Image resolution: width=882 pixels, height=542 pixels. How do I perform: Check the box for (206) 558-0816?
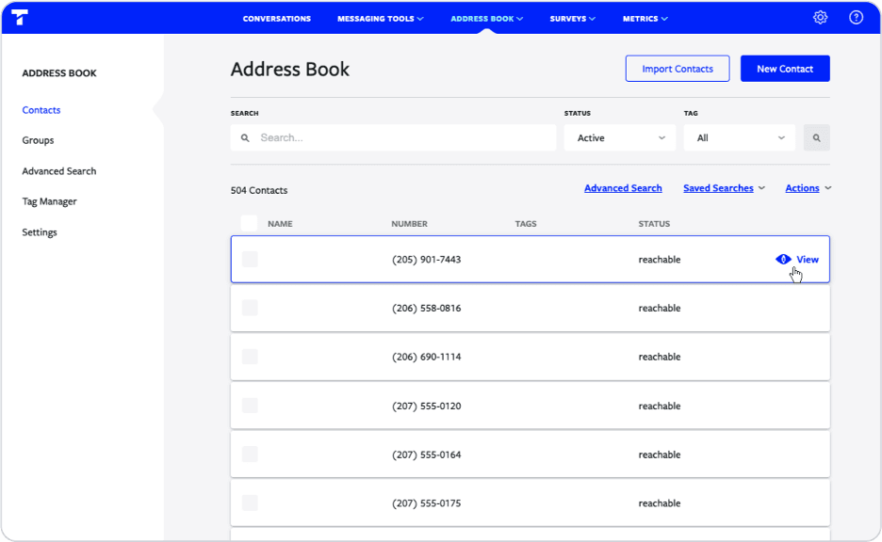250,308
